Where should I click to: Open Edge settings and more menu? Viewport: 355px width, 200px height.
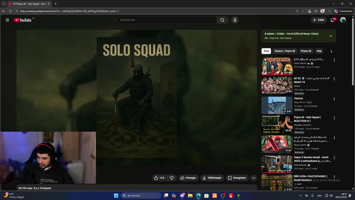tap(329, 11)
